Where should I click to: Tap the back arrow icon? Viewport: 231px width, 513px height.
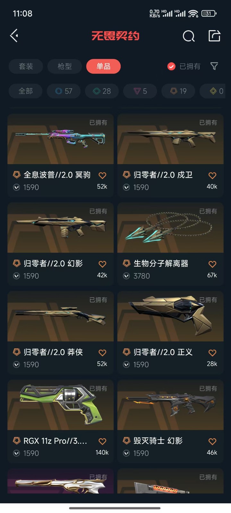(x=14, y=36)
